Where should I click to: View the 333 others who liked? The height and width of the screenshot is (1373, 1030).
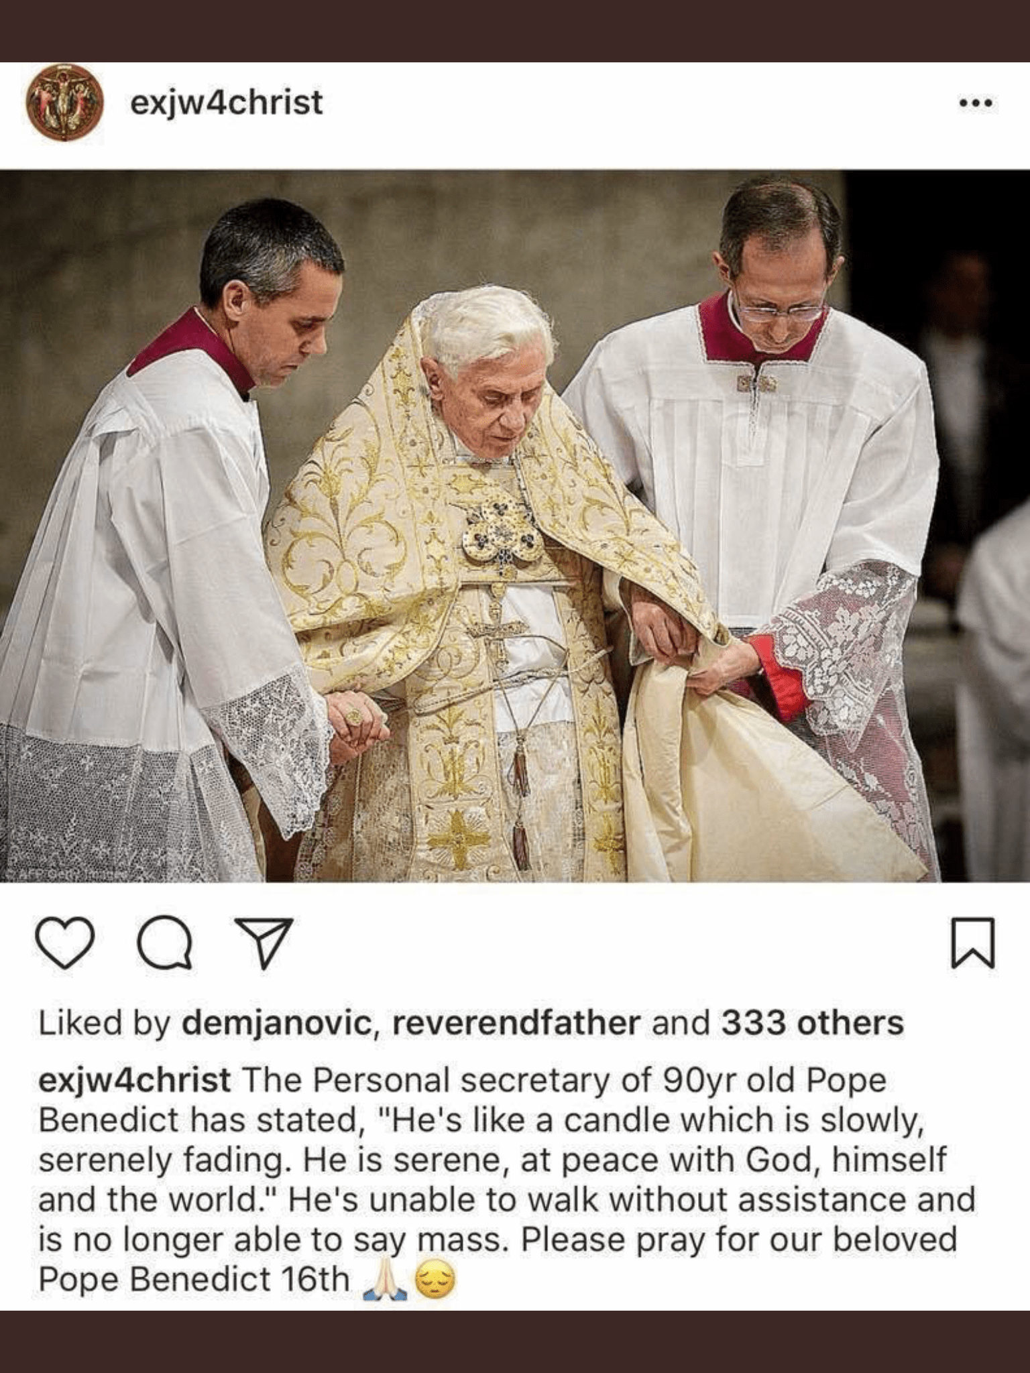(x=813, y=1023)
